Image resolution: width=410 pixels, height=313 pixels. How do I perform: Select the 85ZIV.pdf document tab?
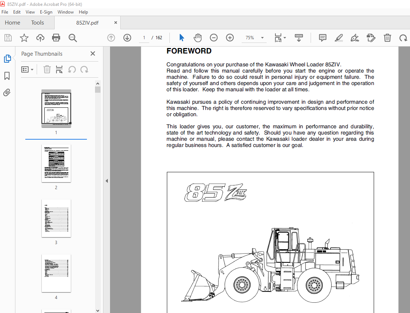click(x=87, y=23)
